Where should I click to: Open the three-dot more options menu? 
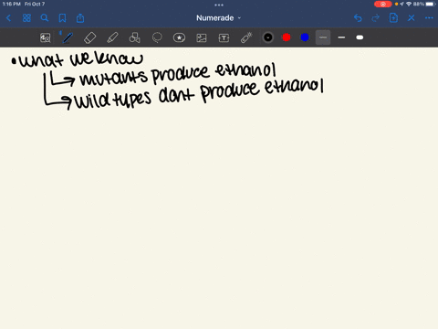click(x=429, y=18)
